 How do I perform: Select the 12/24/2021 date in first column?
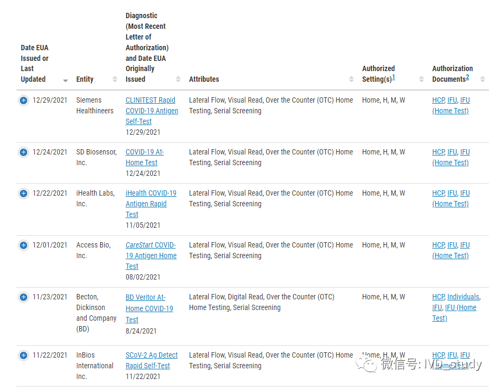click(50, 152)
